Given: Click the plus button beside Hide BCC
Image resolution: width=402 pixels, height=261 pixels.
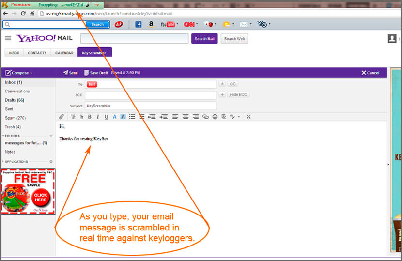Looking at the screenshot, I should [x=222, y=94].
